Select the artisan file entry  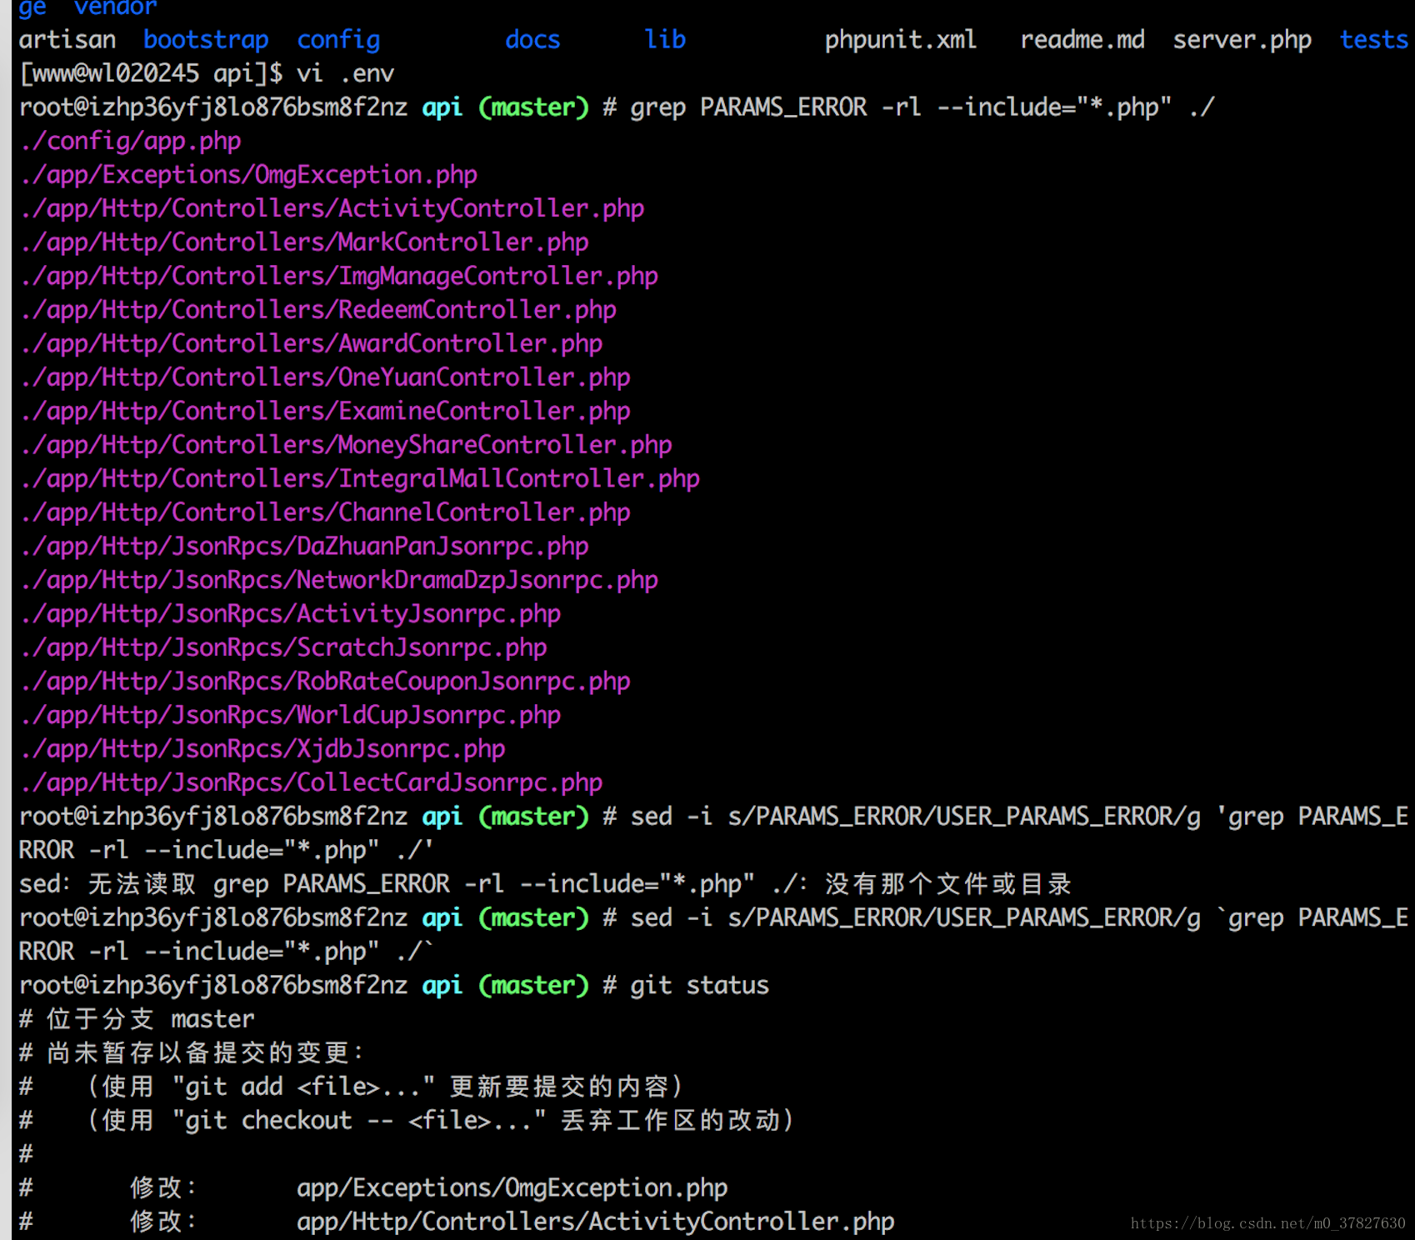[66, 39]
